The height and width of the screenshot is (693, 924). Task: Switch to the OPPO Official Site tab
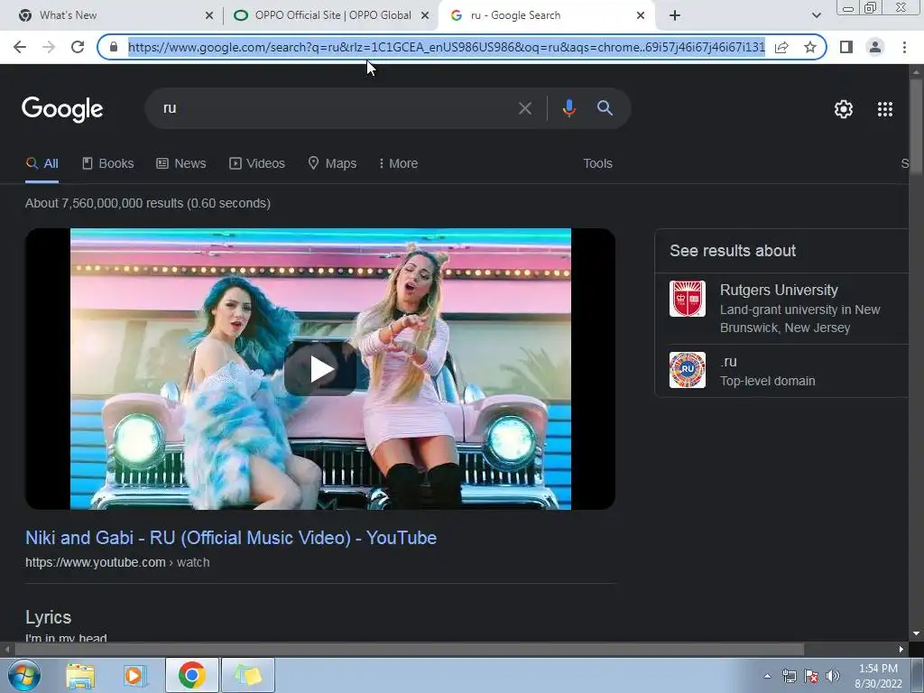tap(330, 15)
